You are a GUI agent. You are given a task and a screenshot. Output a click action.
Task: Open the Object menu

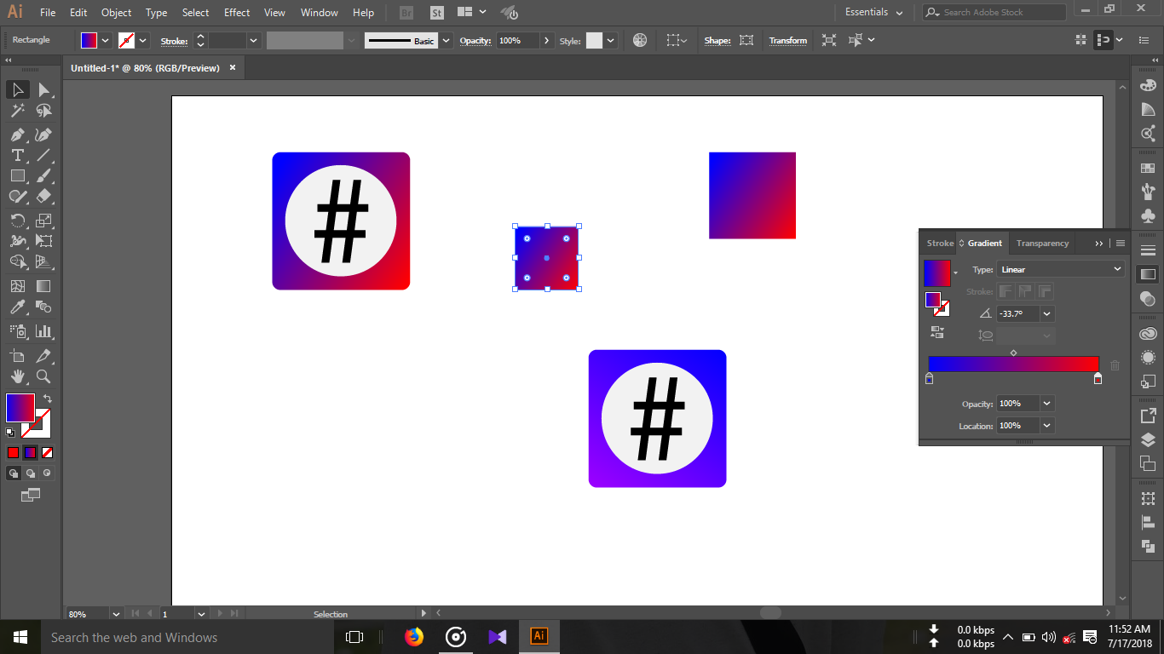pyautogui.click(x=116, y=12)
